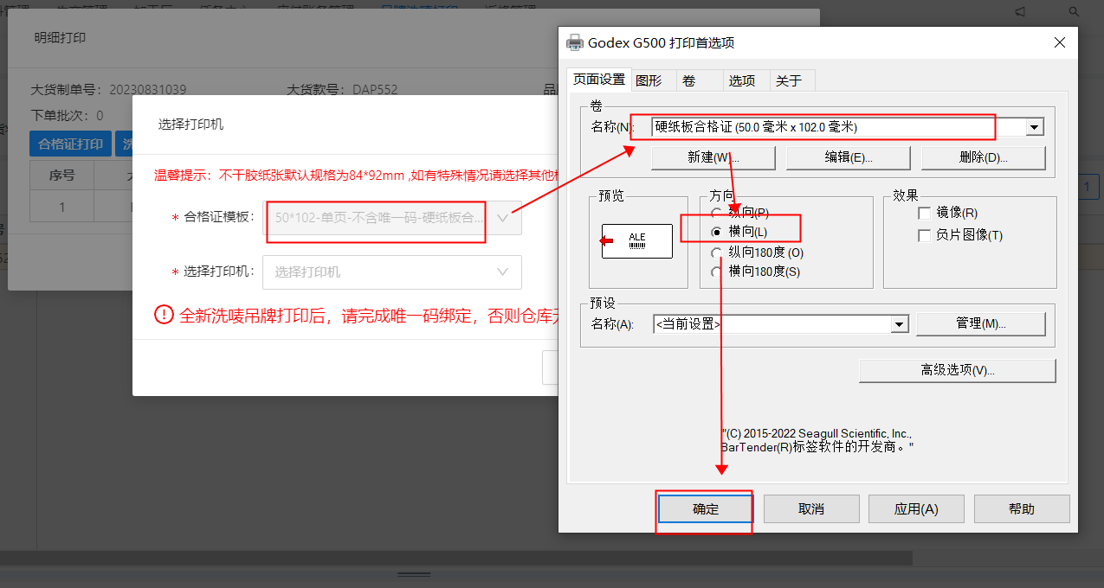Viewport: 1104px width, 588px height.
Task: Expand the 卷 名称(N) stock dropdown
Action: point(1034,128)
